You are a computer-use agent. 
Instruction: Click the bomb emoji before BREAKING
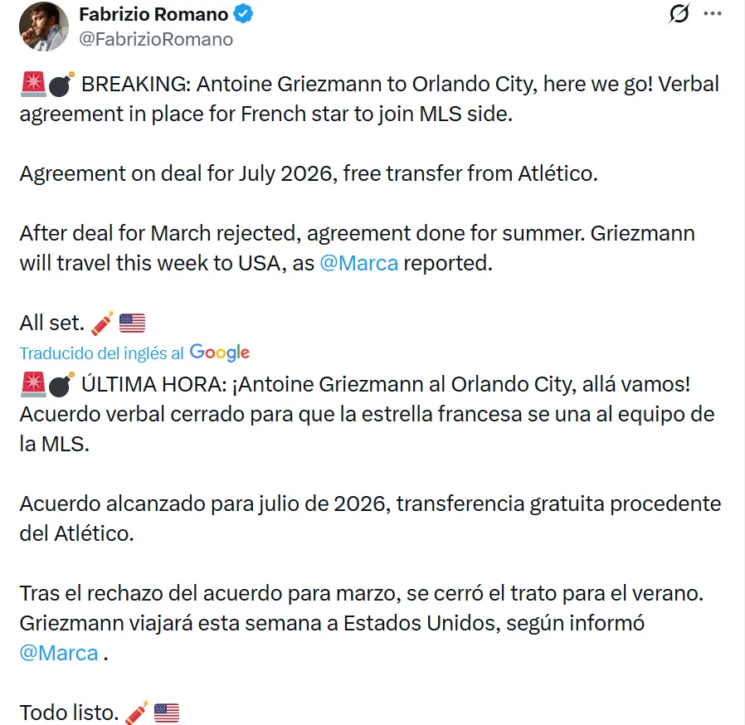point(61,85)
